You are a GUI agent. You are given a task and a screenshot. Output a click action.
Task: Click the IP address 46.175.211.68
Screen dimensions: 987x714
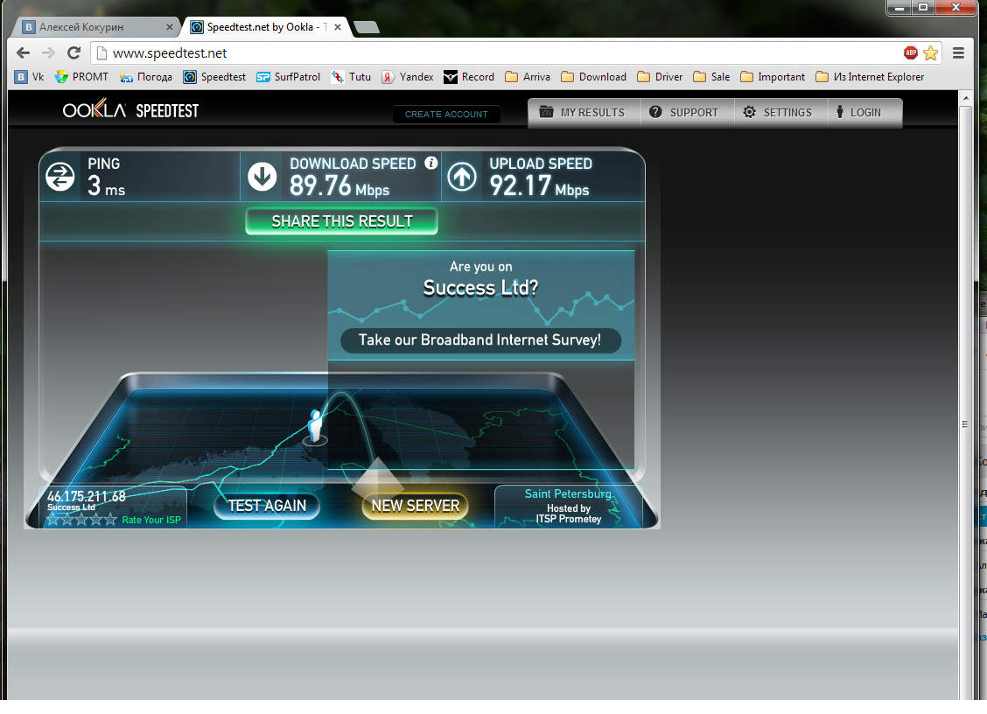[x=87, y=496]
